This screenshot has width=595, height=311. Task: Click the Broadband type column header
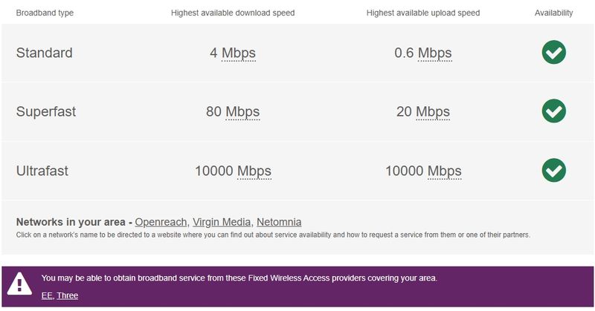45,13
